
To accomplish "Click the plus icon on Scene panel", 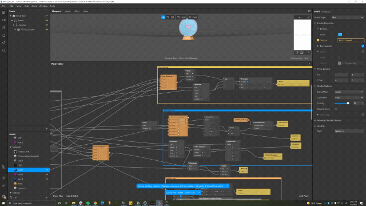I will [47, 128].
